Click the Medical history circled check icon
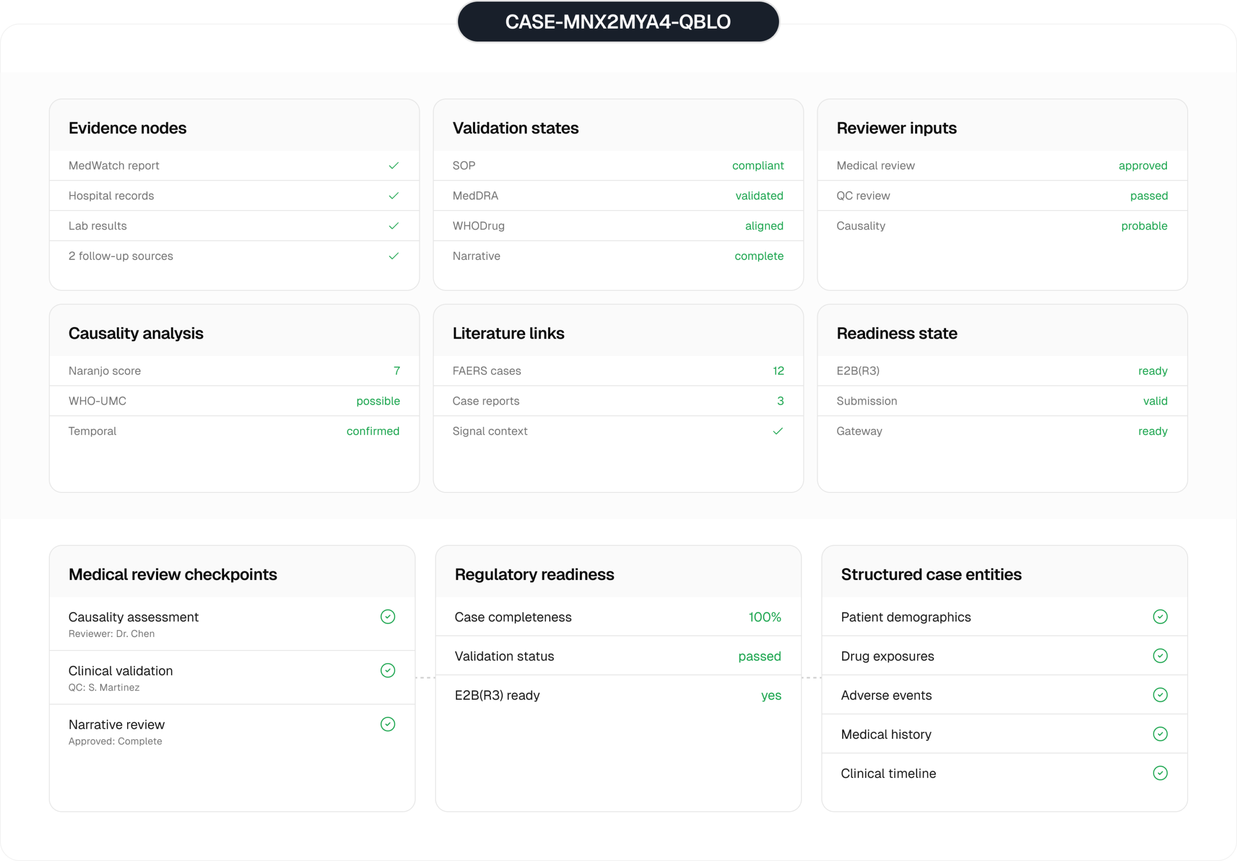Viewport: 1237px width, 861px height. 1161,734
